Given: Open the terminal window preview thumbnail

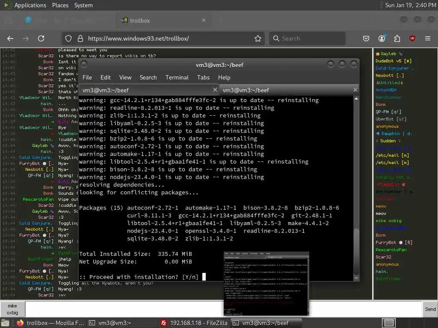Looking at the screenshot, I should (x=266, y=284).
